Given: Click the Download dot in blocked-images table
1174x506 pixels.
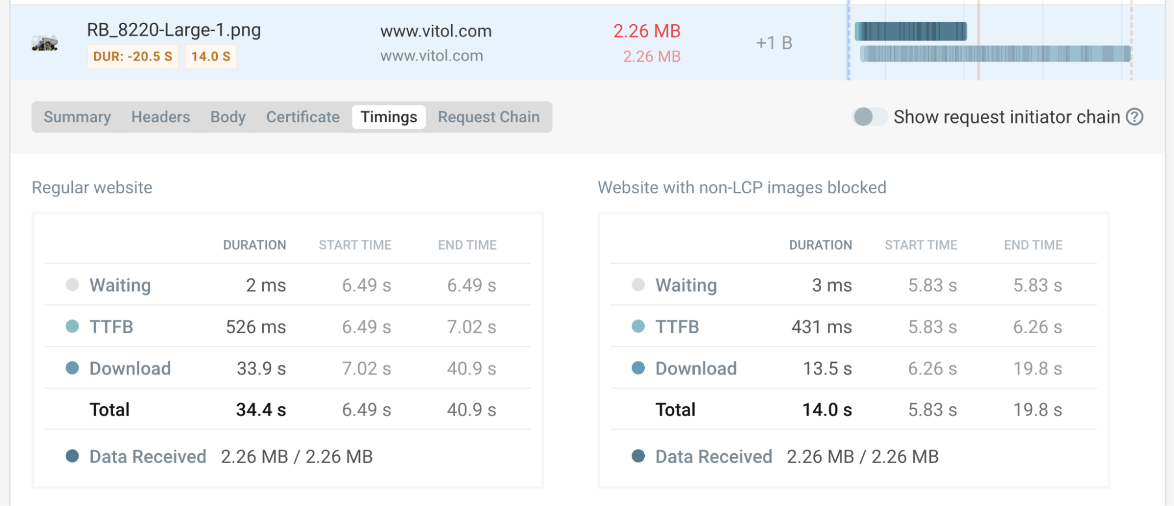Looking at the screenshot, I should 638,368.
